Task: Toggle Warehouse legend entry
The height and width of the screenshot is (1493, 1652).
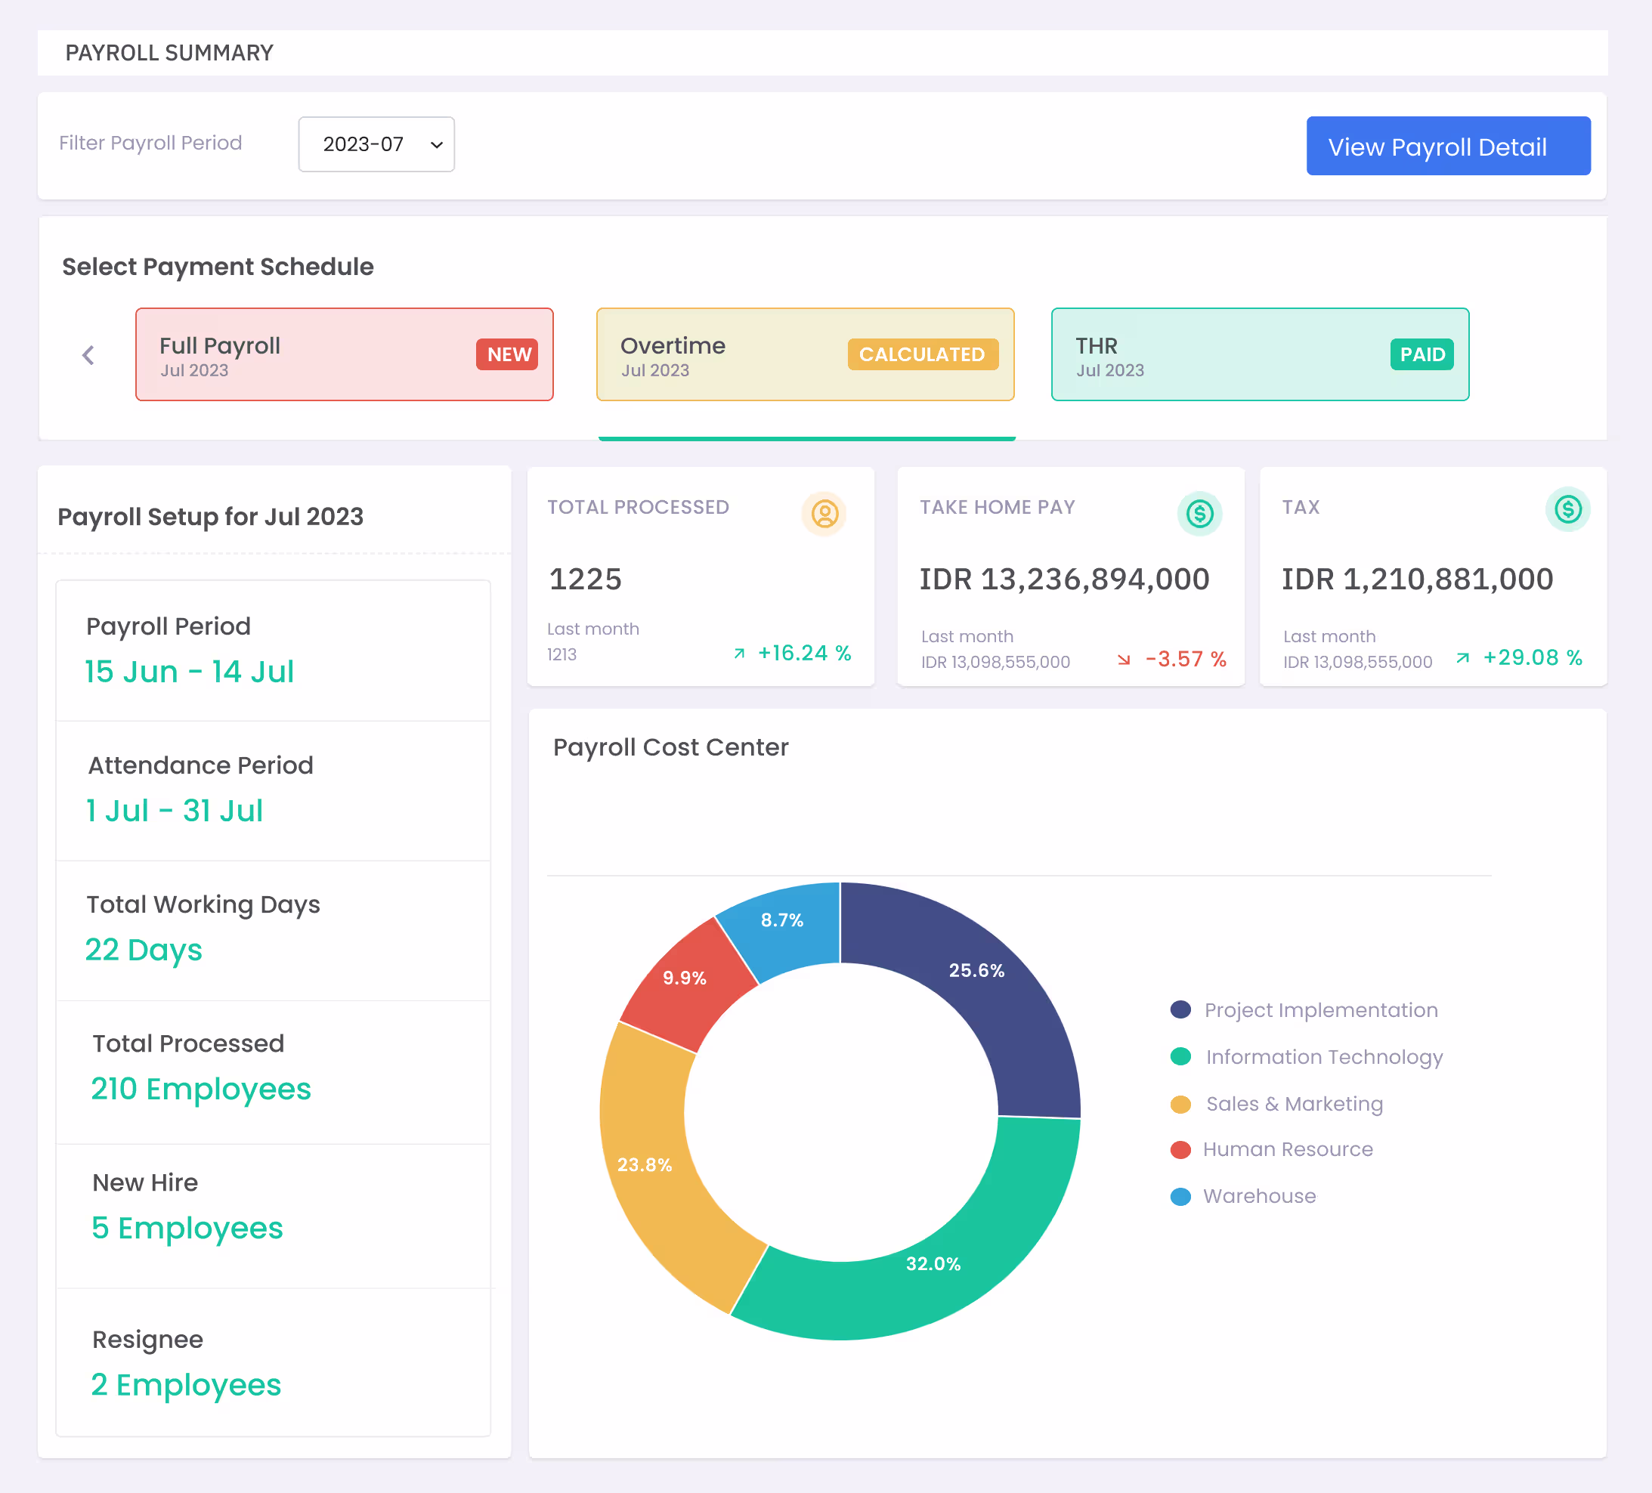Action: [1243, 1196]
